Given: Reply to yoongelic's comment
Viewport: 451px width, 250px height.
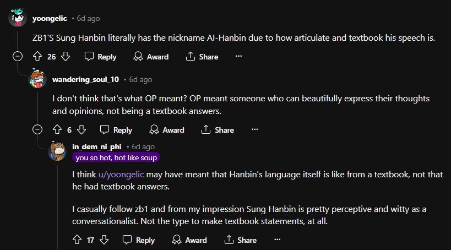Looking at the screenshot, I should pos(101,57).
